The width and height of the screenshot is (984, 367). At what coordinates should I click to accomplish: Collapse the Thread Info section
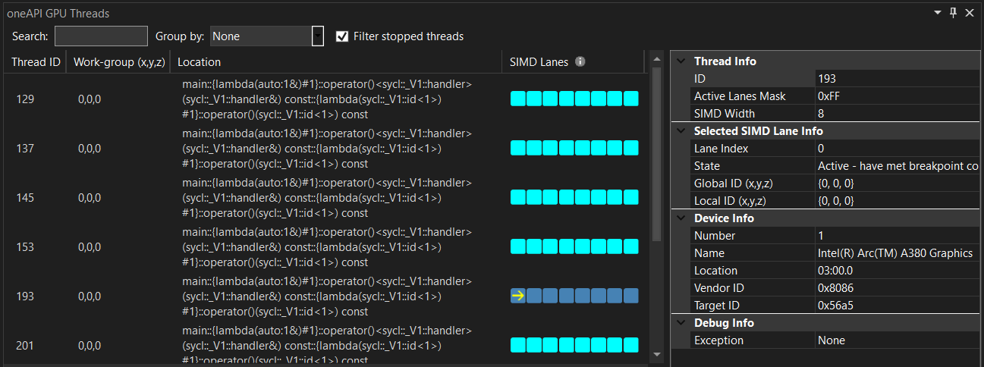(x=681, y=61)
